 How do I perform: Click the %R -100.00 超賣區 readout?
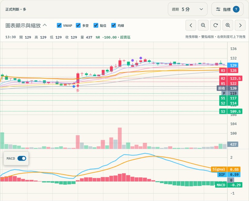tap(113, 37)
